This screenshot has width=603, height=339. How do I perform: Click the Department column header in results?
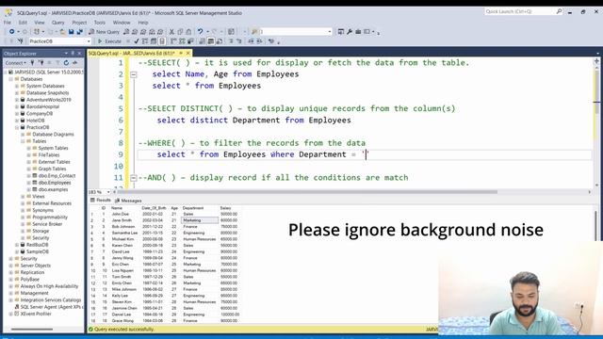point(192,208)
